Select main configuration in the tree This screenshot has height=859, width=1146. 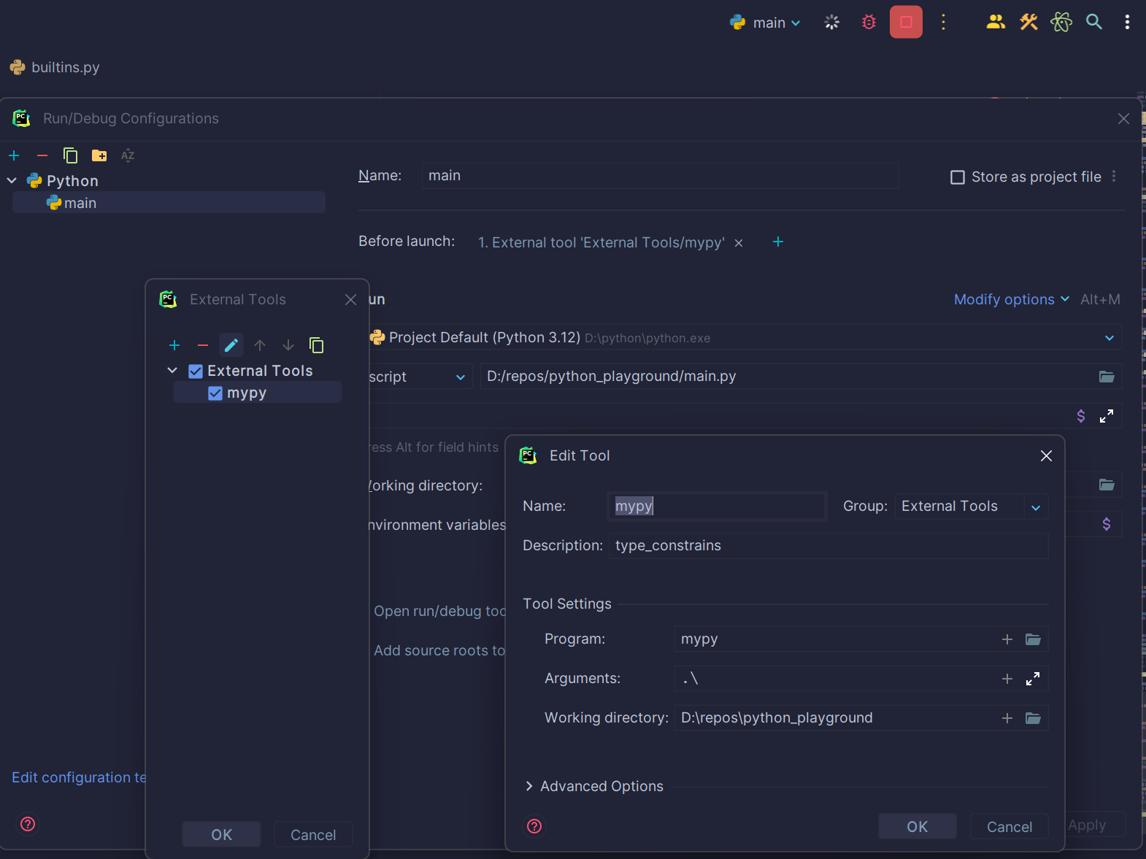point(169,203)
